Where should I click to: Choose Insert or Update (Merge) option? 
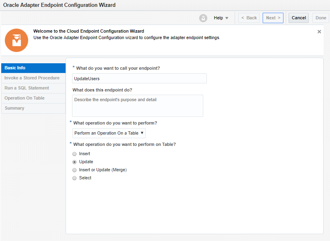click(74, 170)
